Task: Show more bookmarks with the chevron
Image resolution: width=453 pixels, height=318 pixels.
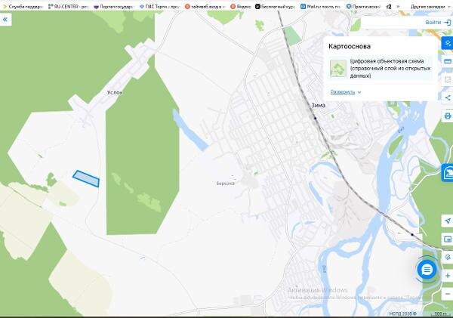Action: click(399, 6)
